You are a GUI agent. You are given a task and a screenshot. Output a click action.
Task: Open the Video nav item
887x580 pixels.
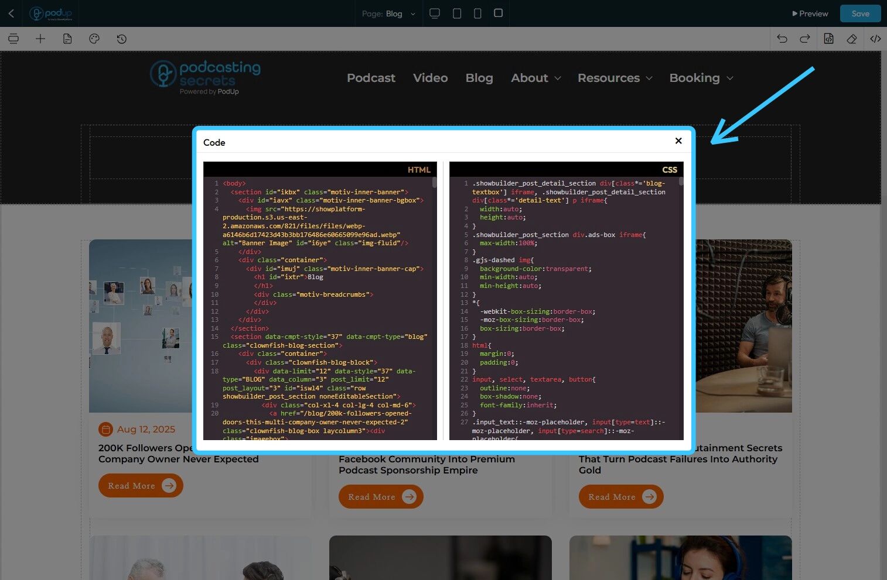point(431,78)
